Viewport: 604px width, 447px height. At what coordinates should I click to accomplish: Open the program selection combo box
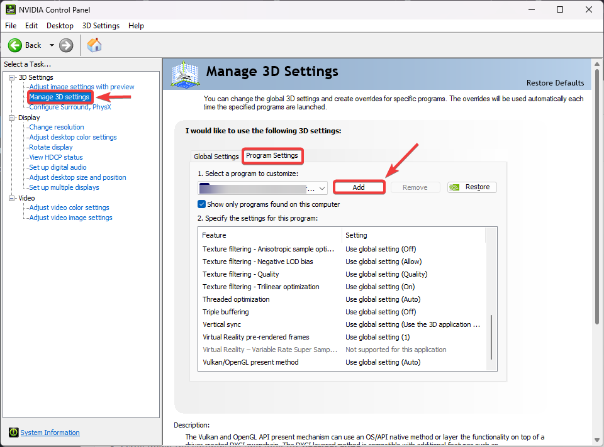coord(262,187)
